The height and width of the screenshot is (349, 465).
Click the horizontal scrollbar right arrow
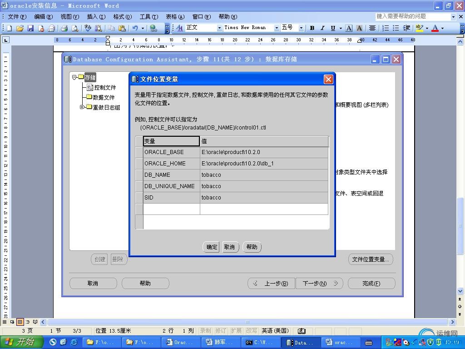pos(453,322)
